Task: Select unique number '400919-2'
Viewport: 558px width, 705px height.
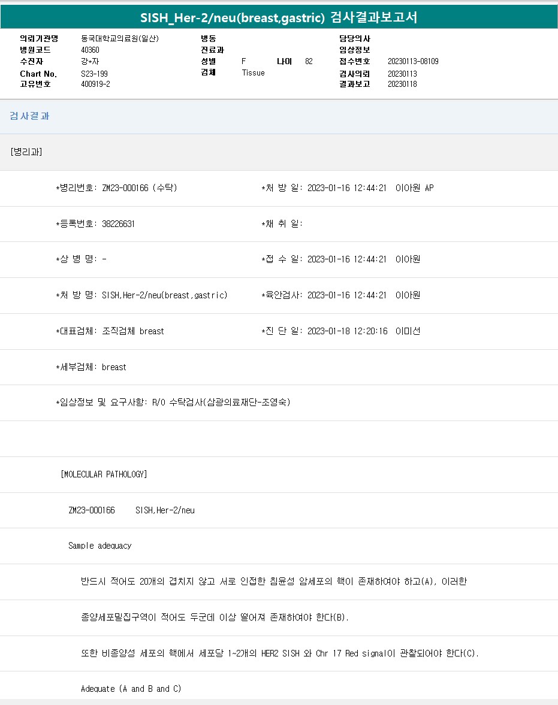Action: click(95, 84)
